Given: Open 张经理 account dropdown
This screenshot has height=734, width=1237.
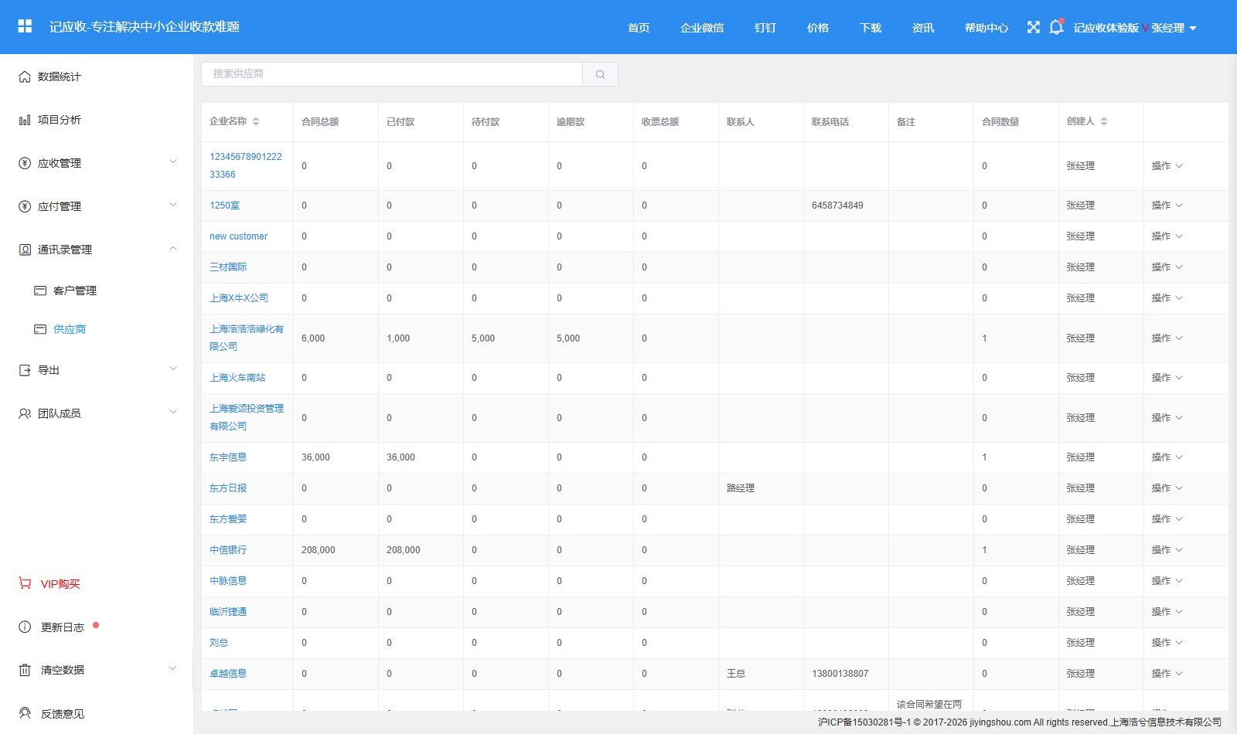Looking at the screenshot, I should tap(1174, 28).
